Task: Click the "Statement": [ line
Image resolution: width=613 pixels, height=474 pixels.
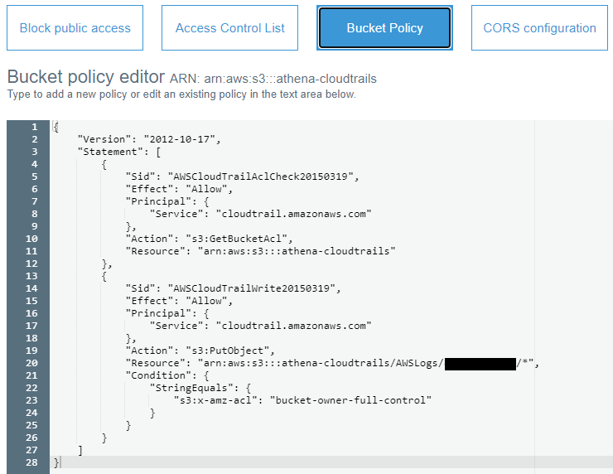Action: [x=119, y=152]
